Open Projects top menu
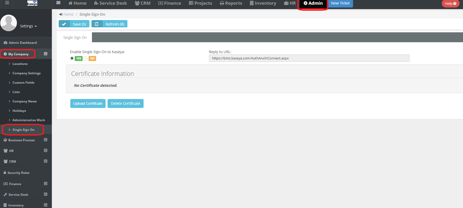 pos(200,3)
